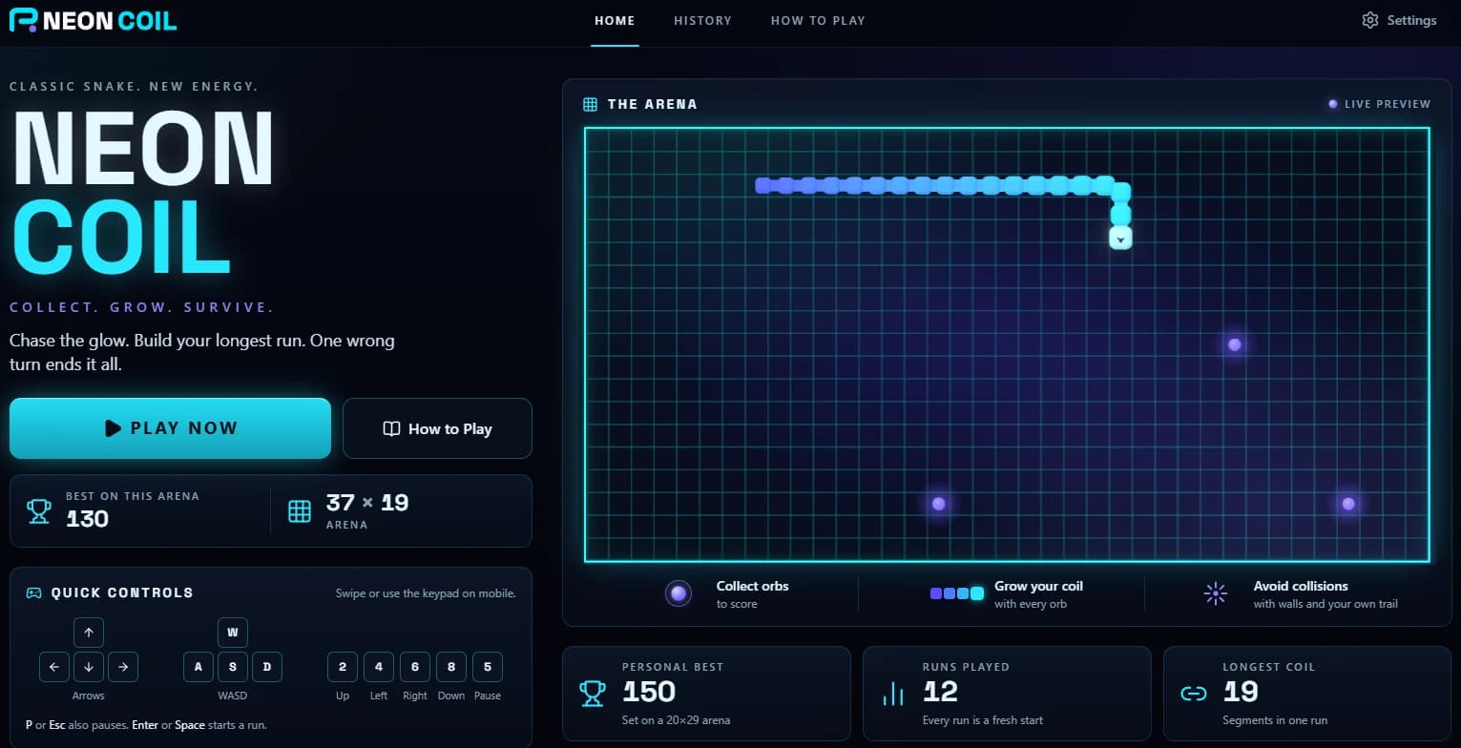The width and height of the screenshot is (1461, 748).
Task: Click the Longest Coil value 19
Action: [x=1241, y=691]
